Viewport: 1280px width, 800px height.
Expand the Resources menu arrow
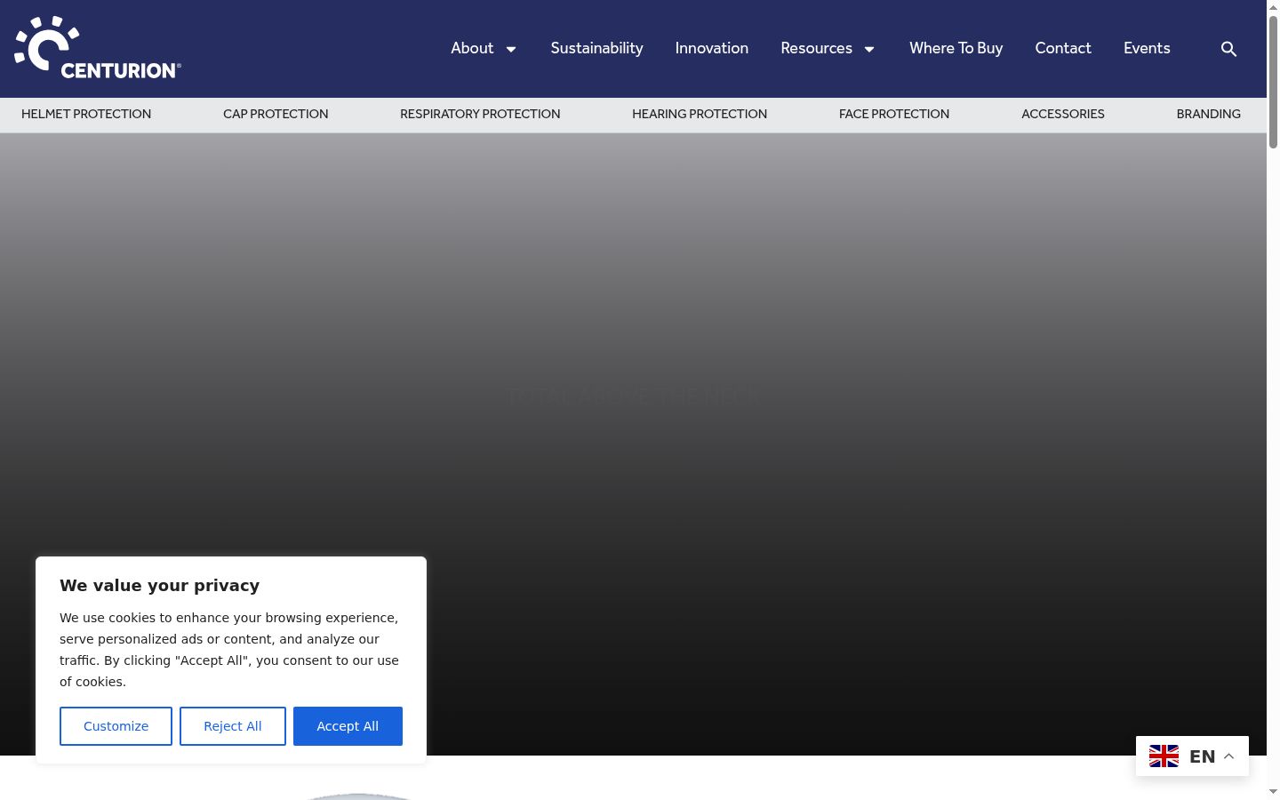pos(869,49)
